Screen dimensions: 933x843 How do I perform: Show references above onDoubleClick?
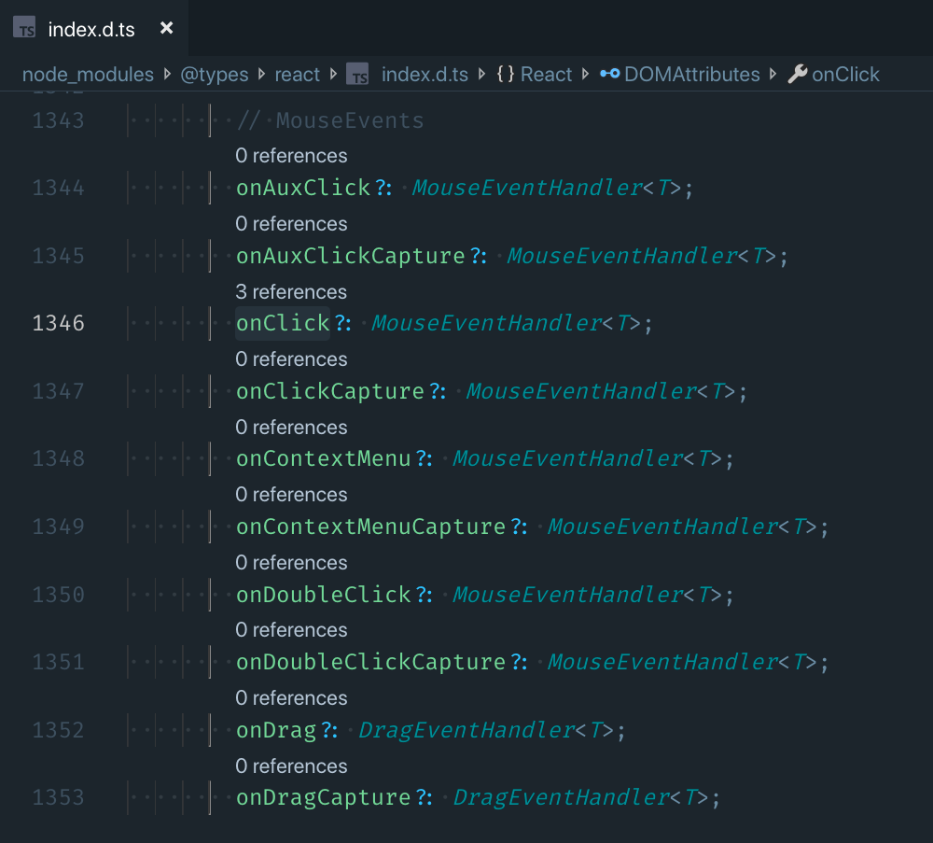pyautogui.click(x=291, y=563)
